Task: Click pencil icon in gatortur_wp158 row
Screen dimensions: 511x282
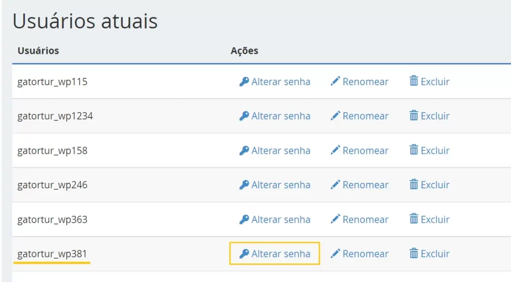Action: pyautogui.click(x=335, y=150)
